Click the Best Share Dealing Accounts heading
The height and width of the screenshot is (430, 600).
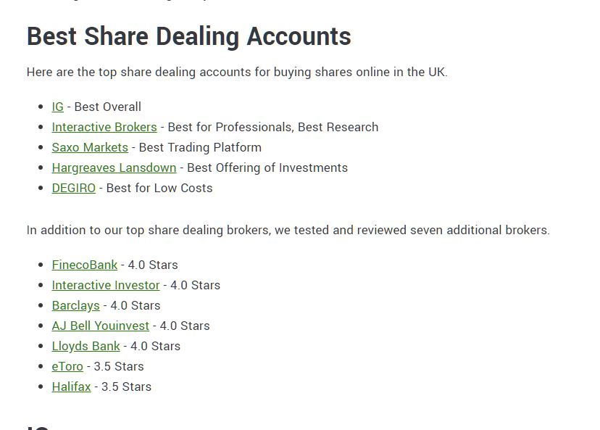point(188,37)
